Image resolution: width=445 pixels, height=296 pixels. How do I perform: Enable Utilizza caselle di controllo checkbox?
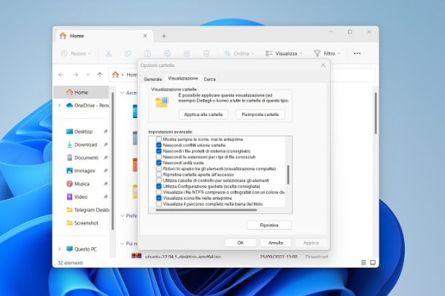pos(159,180)
